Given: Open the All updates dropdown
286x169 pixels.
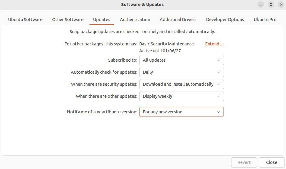Looking at the screenshot, I should click(x=181, y=60).
